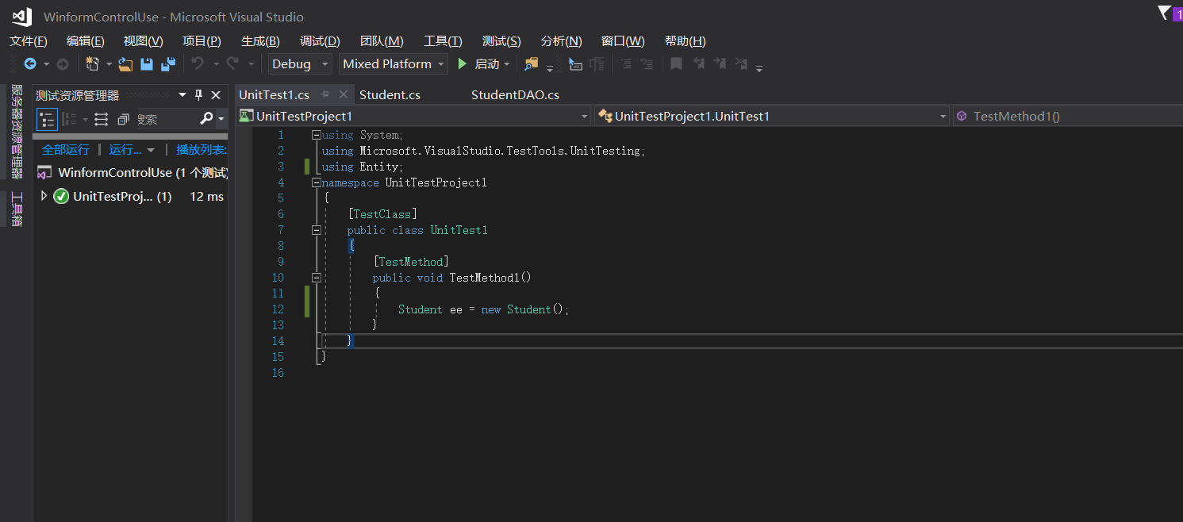The height and width of the screenshot is (522, 1183).
Task: Select the WinformControlUse solution row
Action: tap(132, 172)
